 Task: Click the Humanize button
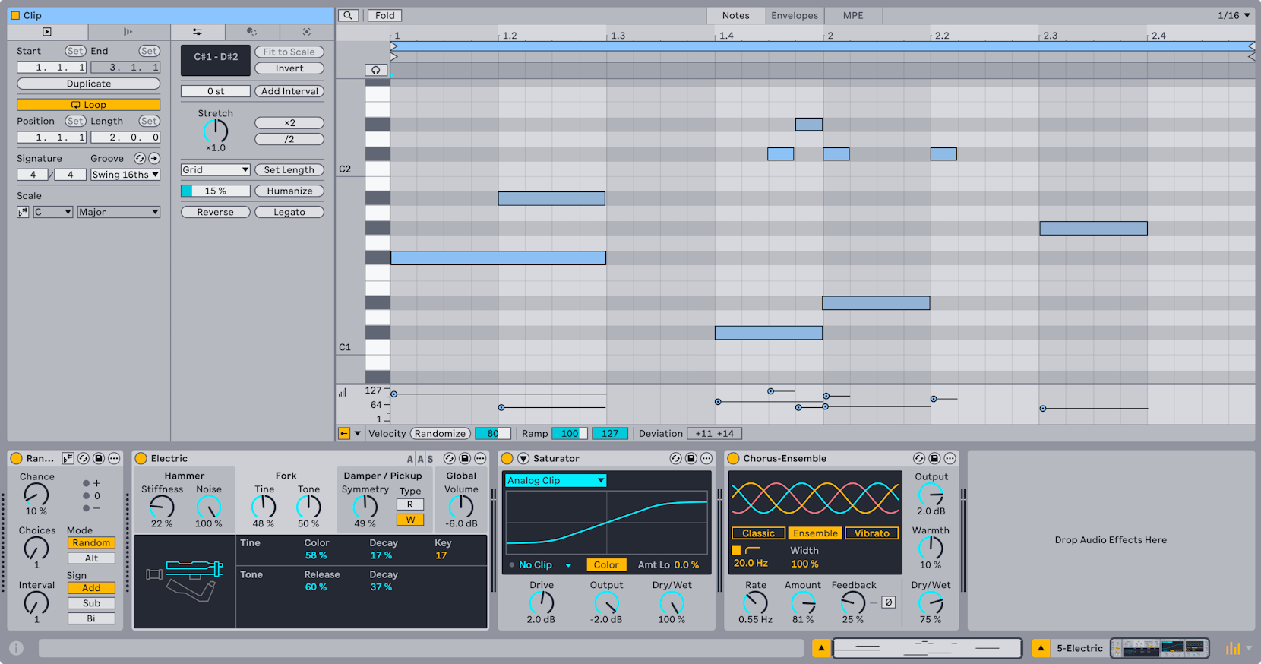[x=289, y=191]
